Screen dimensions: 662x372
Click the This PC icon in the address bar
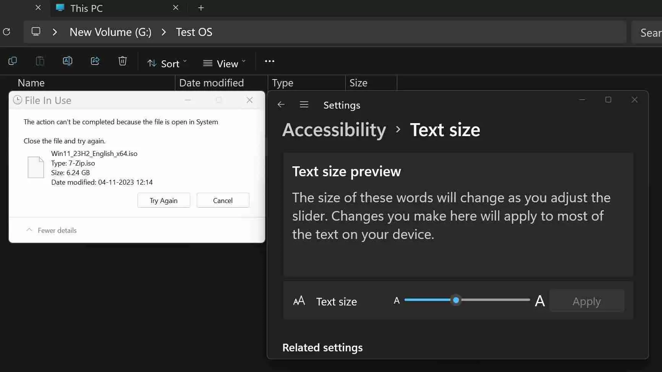click(36, 32)
